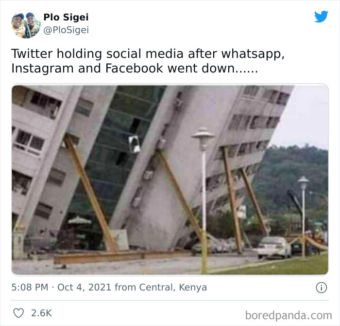The image size is (340, 326).
Task: Click the Twitter bird logo
Action: click(x=322, y=17)
